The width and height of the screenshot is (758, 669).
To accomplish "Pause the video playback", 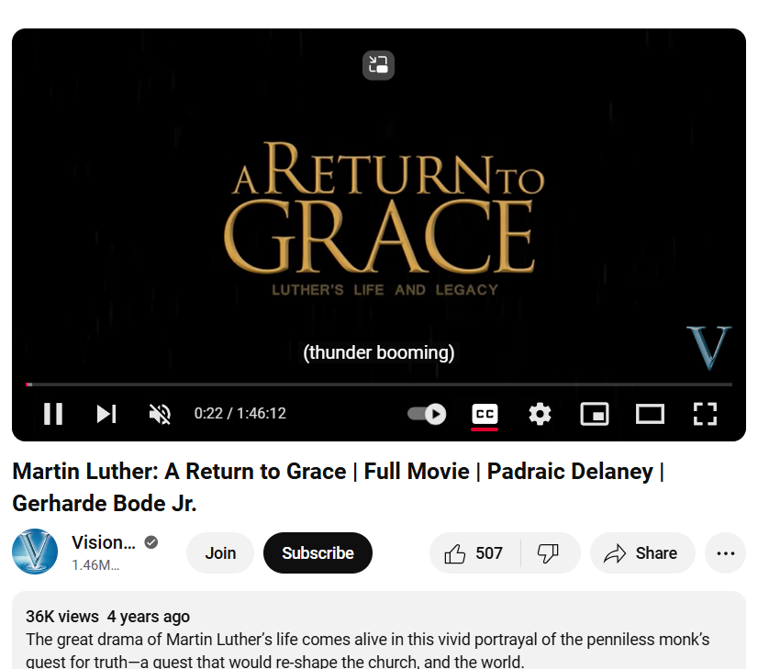I will coord(53,414).
